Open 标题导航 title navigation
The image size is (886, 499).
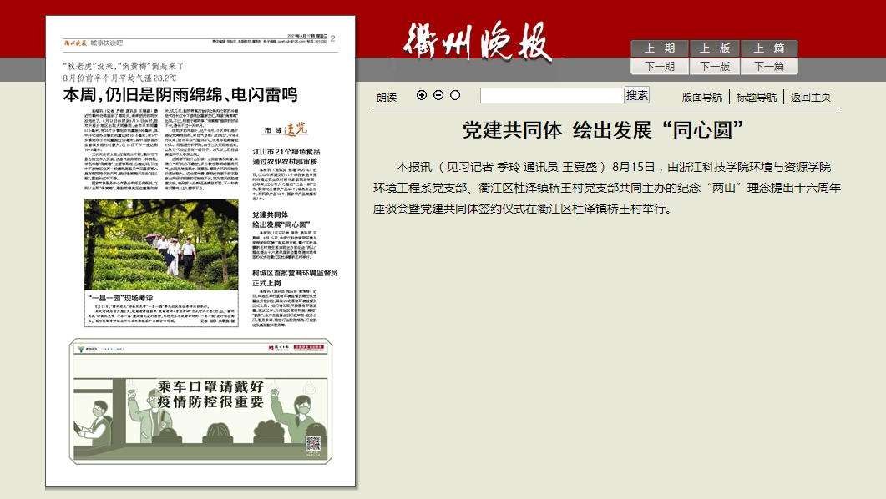(756, 97)
